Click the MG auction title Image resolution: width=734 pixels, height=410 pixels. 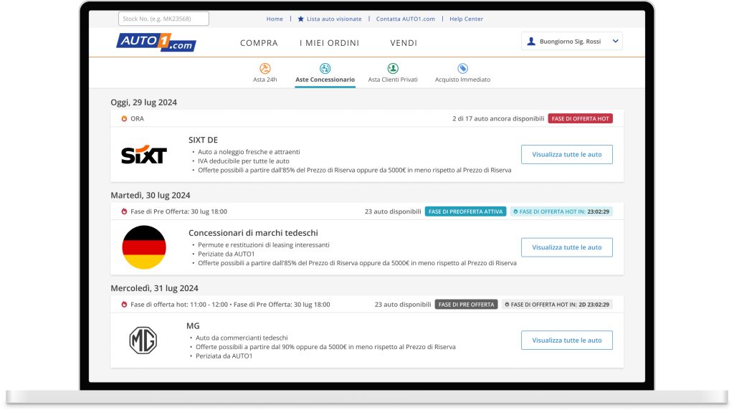point(193,325)
